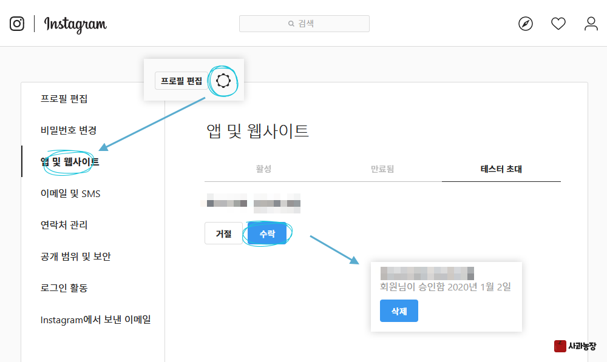This screenshot has height=362, width=607.
Task: Open 로그인 활동 settings
Action: (64, 288)
